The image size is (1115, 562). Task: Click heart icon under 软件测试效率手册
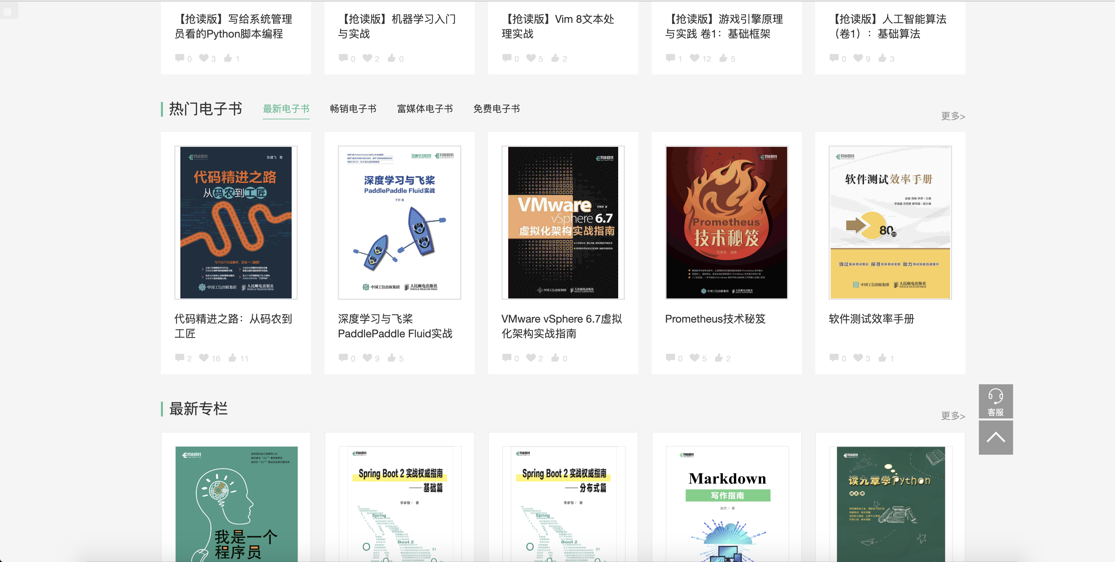[858, 358]
